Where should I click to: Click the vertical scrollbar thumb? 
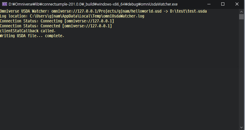tap(241, 17)
